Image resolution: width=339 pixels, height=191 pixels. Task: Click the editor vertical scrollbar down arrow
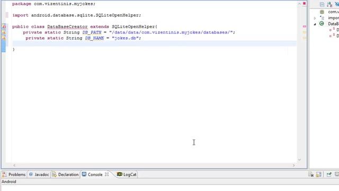[299, 160]
